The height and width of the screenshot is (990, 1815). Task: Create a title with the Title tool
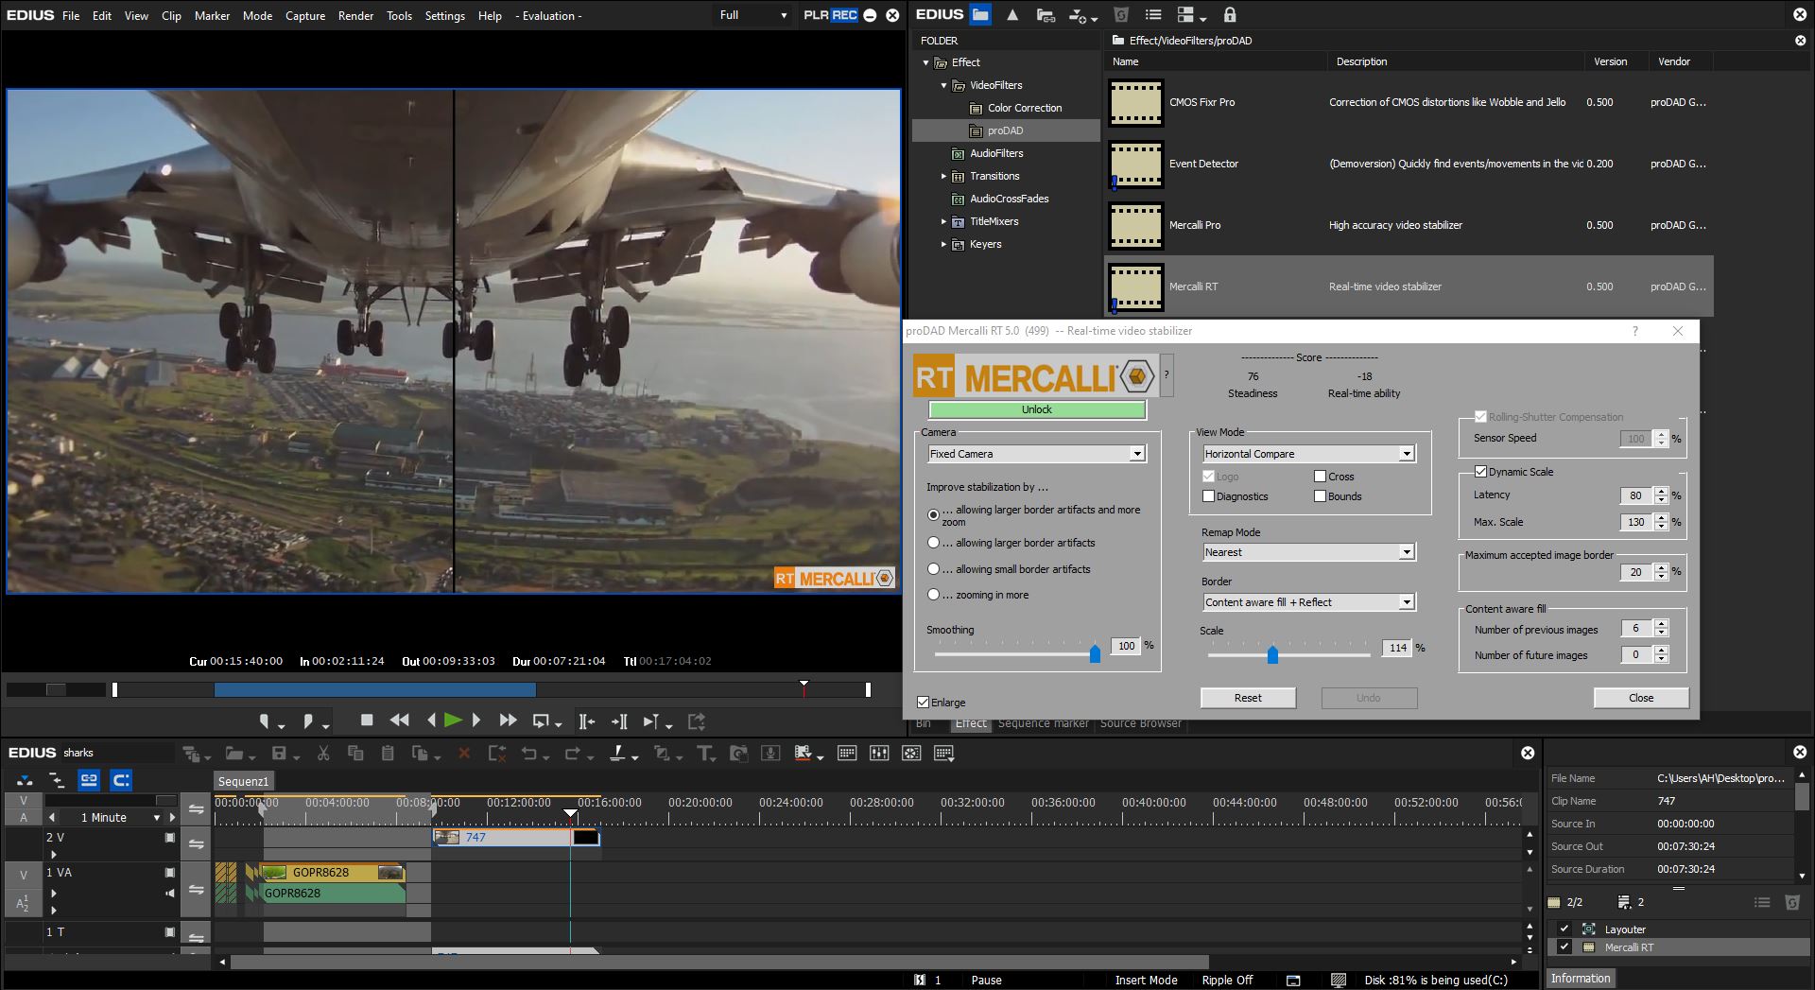[704, 754]
